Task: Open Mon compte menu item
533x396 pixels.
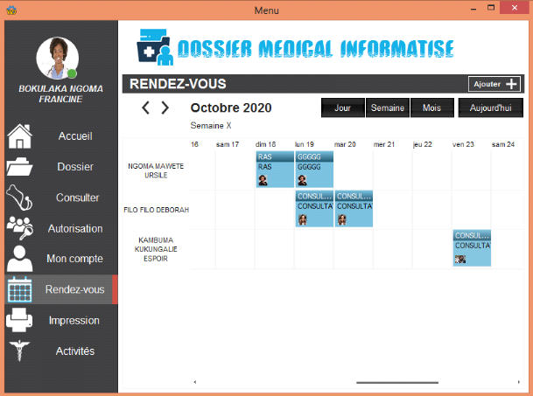Action: point(74,259)
